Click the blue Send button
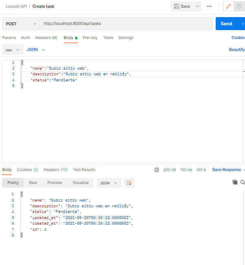Viewport: 245px width, 265px height. click(x=226, y=24)
